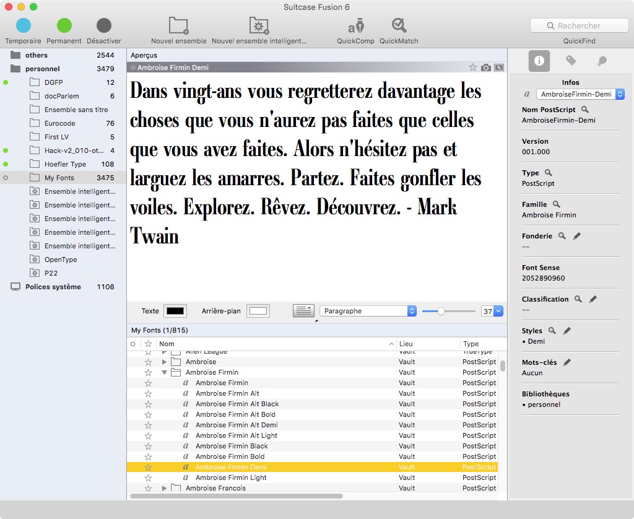Edit Mots-clés keywords with pencil icon
The width and height of the screenshot is (634, 519).
coord(567,362)
